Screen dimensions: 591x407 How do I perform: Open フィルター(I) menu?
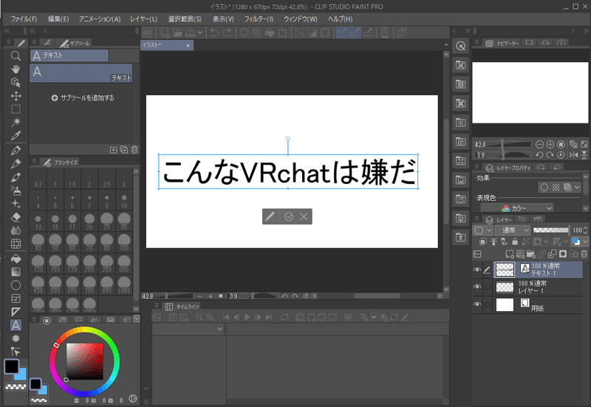259,19
